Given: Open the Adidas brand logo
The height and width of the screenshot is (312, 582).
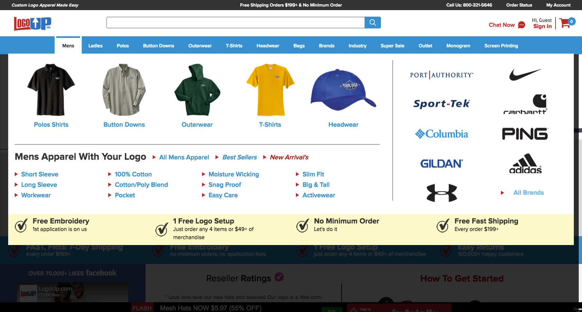Looking at the screenshot, I should pyautogui.click(x=525, y=163).
